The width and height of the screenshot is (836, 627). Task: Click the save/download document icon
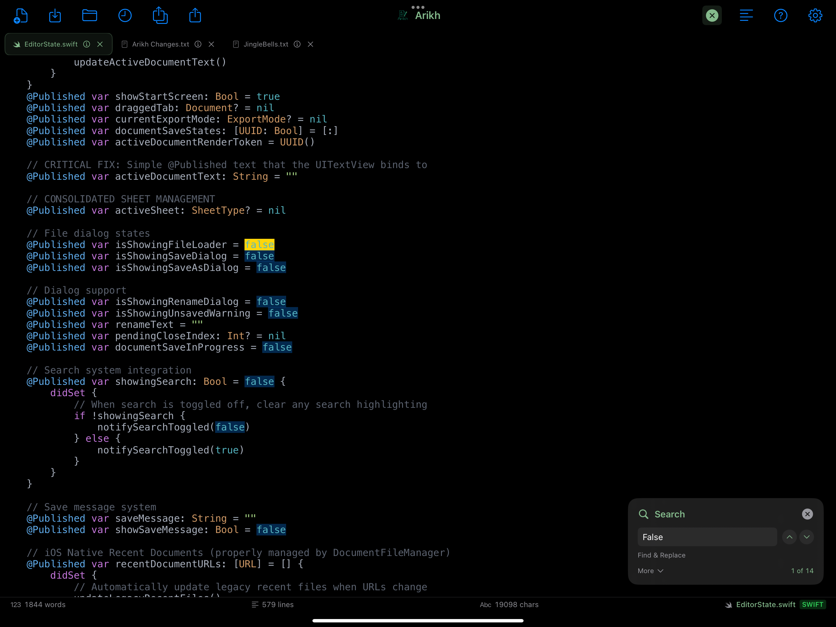click(x=55, y=16)
